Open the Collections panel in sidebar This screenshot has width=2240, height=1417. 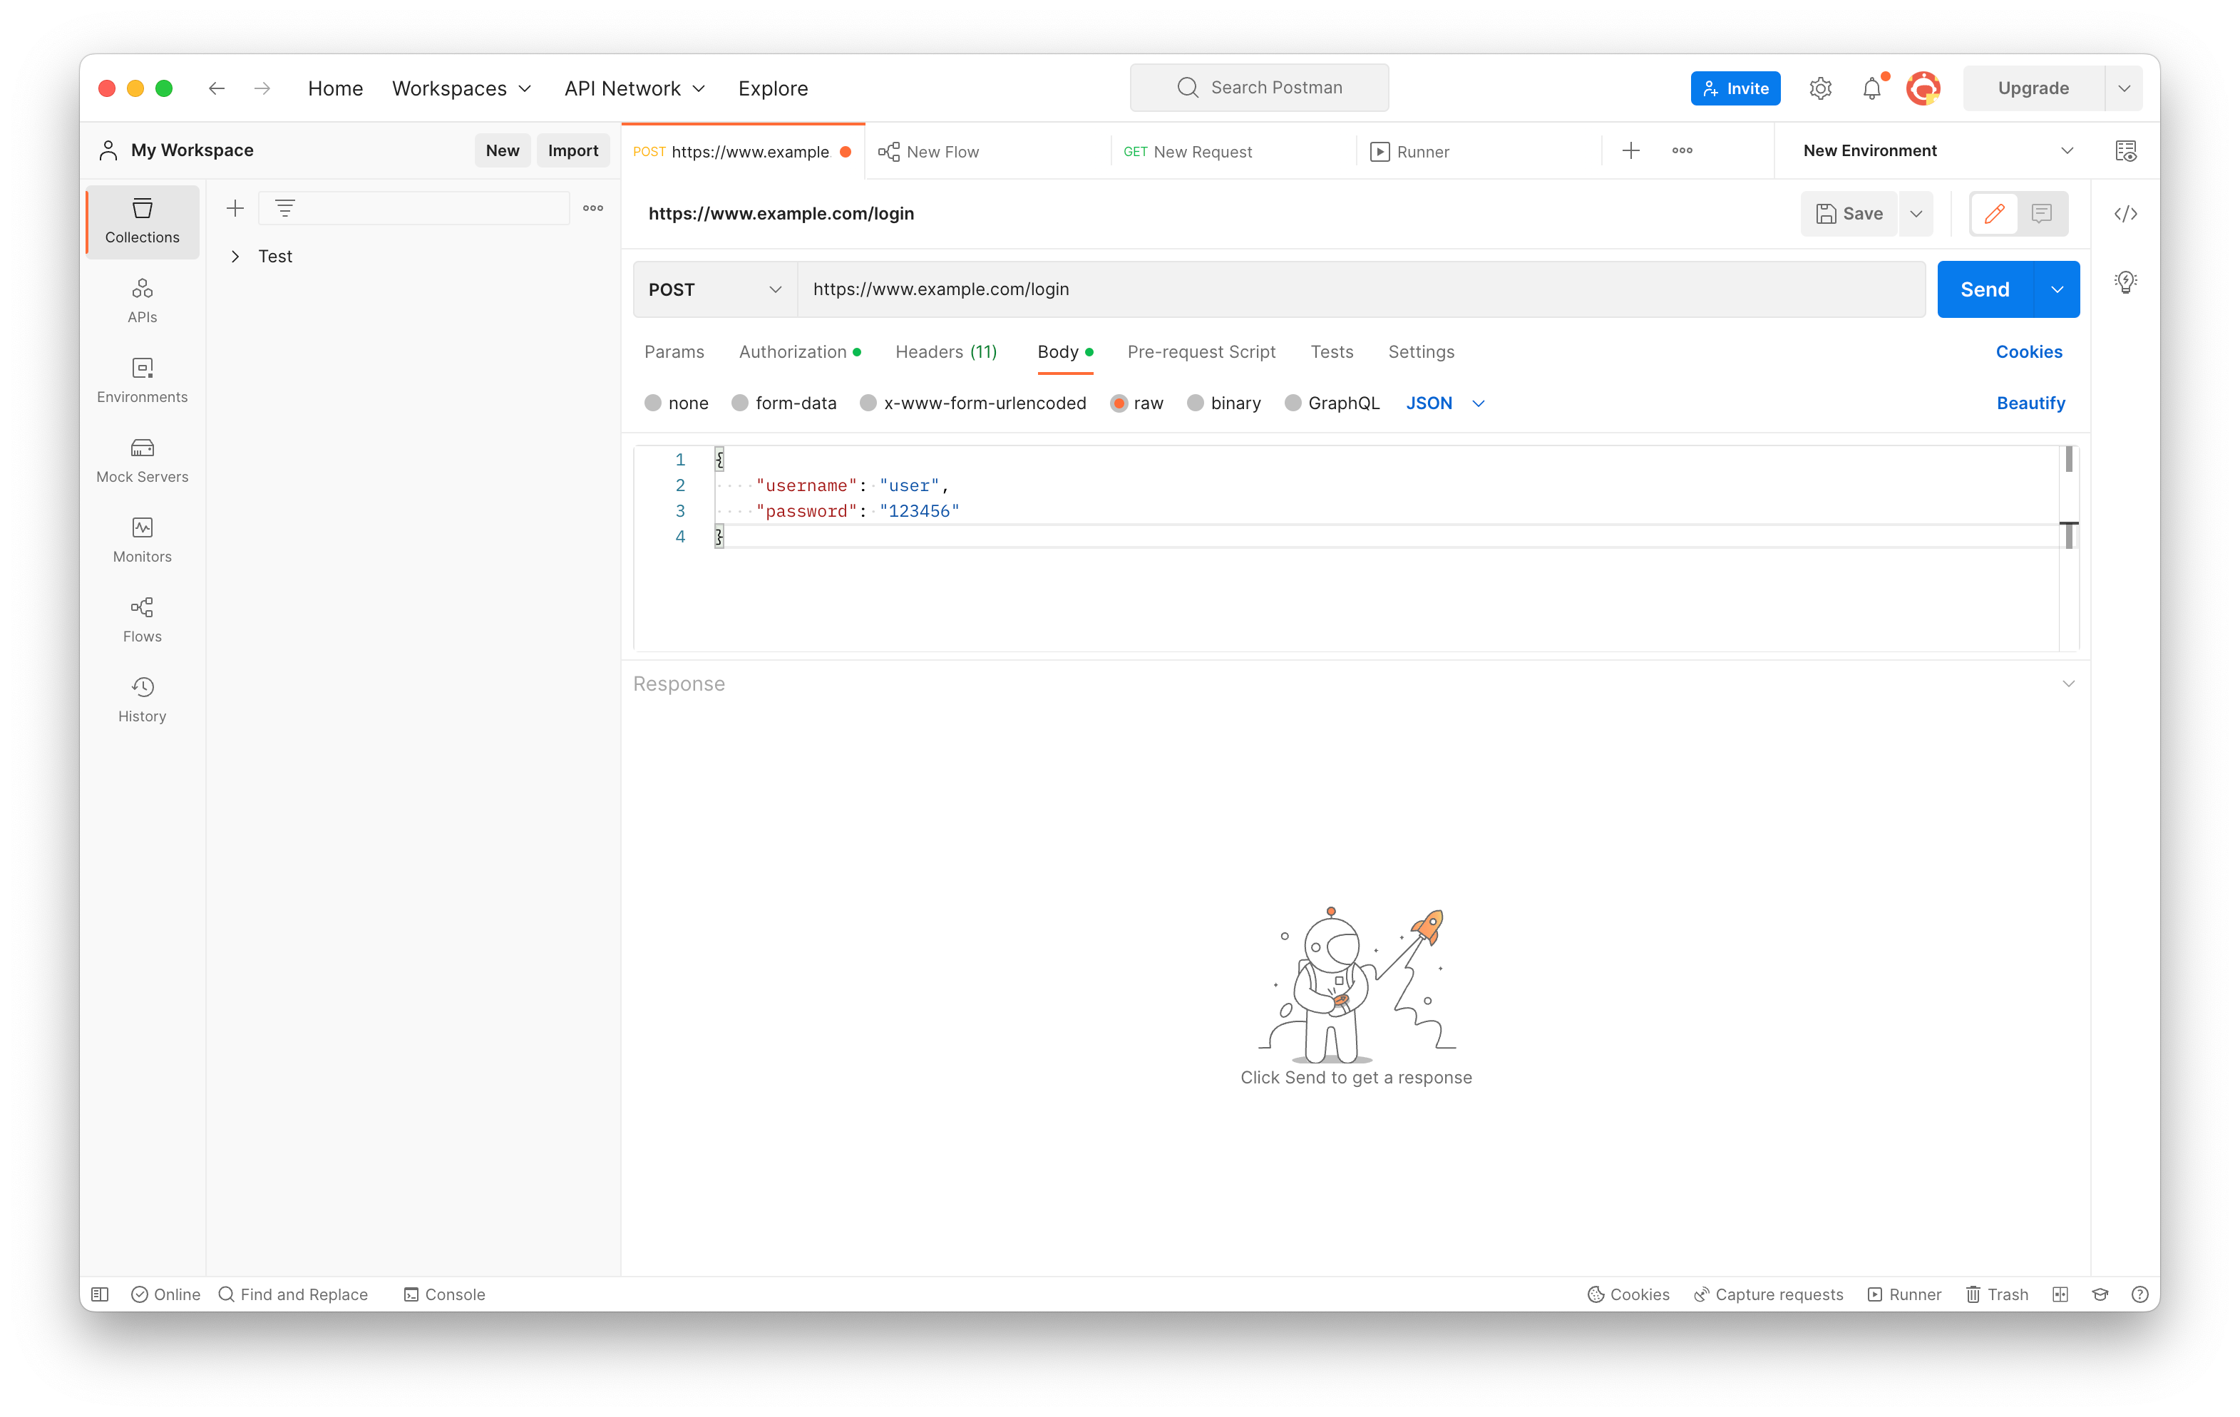tap(141, 221)
